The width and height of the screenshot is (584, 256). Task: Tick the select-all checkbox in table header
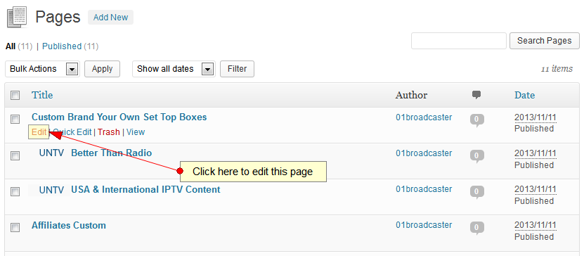click(15, 96)
